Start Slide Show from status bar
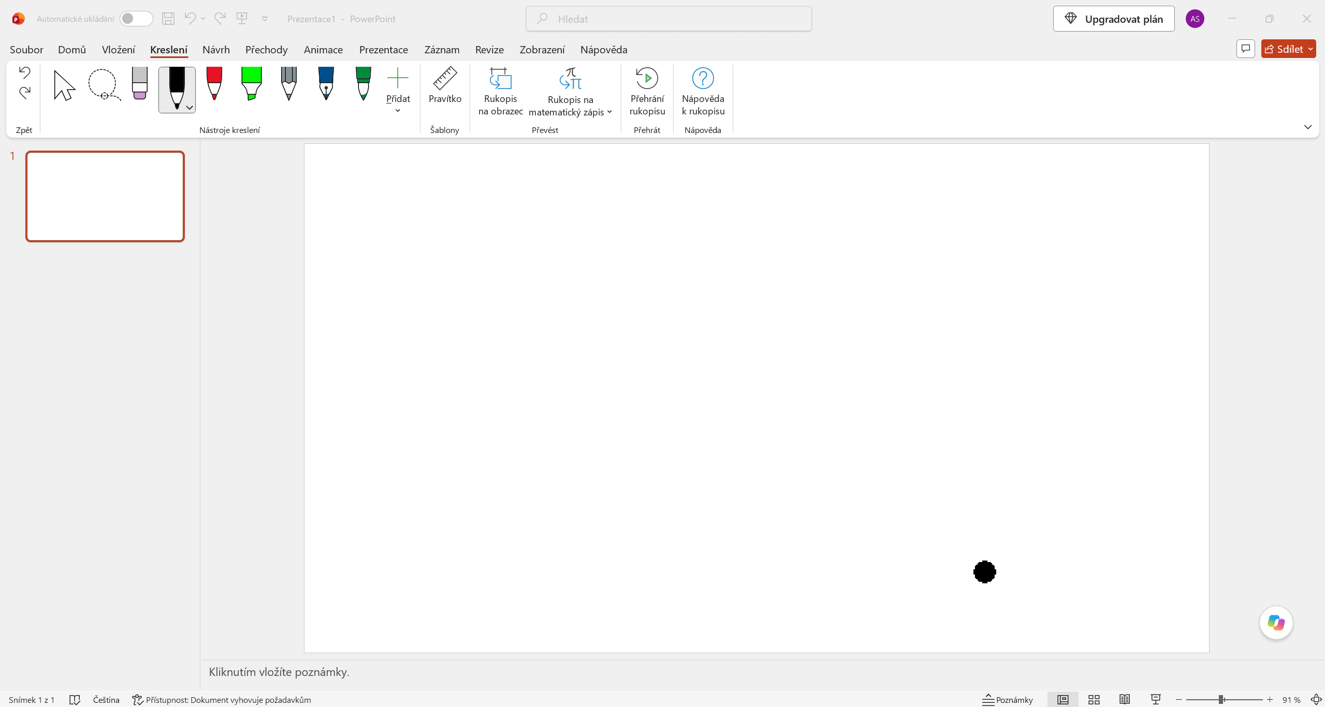This screenshot has width=1325, height=707. (1156, 700)
